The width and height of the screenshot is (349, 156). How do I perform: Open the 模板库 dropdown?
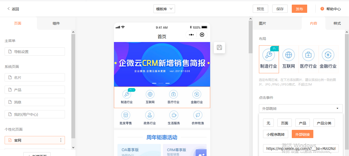click(164, 8)
